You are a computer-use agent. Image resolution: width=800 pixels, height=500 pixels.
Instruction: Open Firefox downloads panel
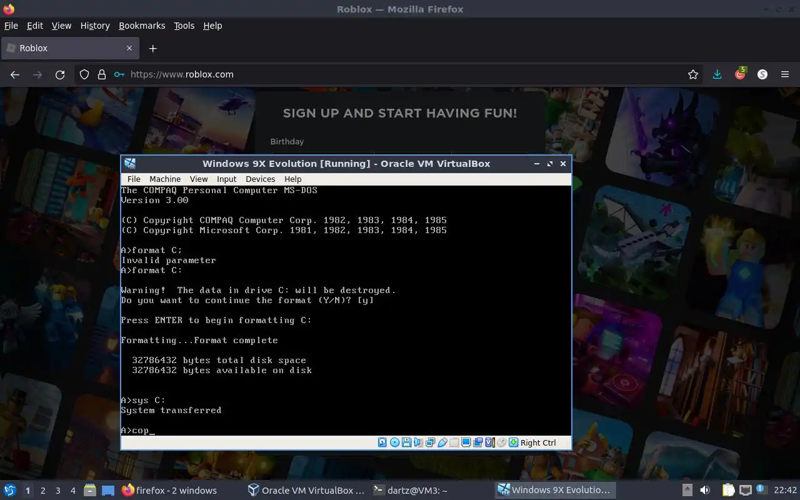tap(717, 74)
